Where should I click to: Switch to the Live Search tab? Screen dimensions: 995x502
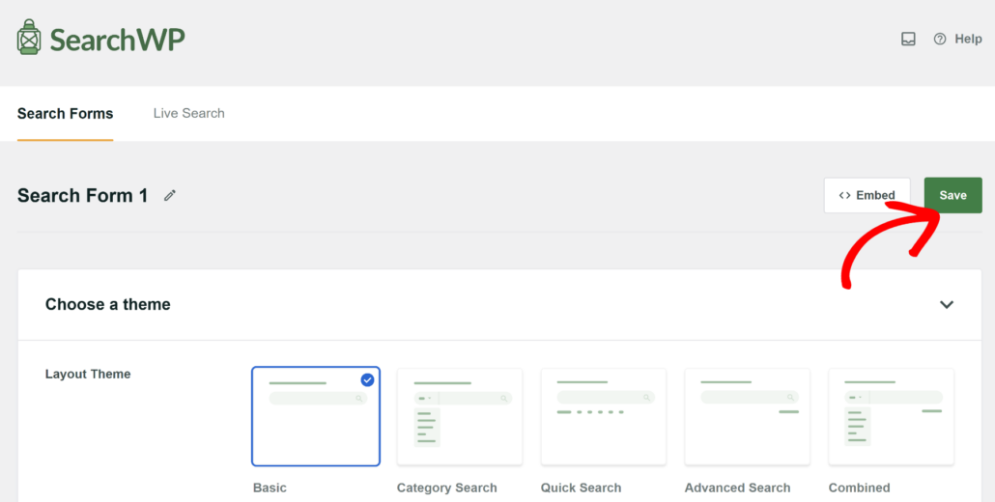tap(189, 114)
